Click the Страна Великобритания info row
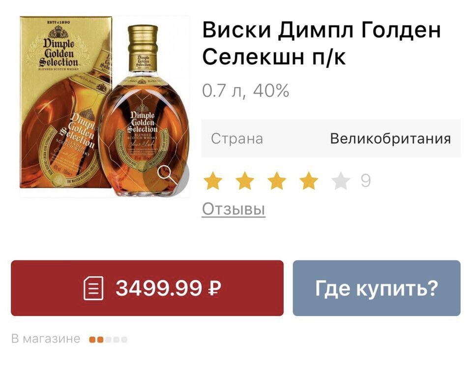 tap(331, 139)
